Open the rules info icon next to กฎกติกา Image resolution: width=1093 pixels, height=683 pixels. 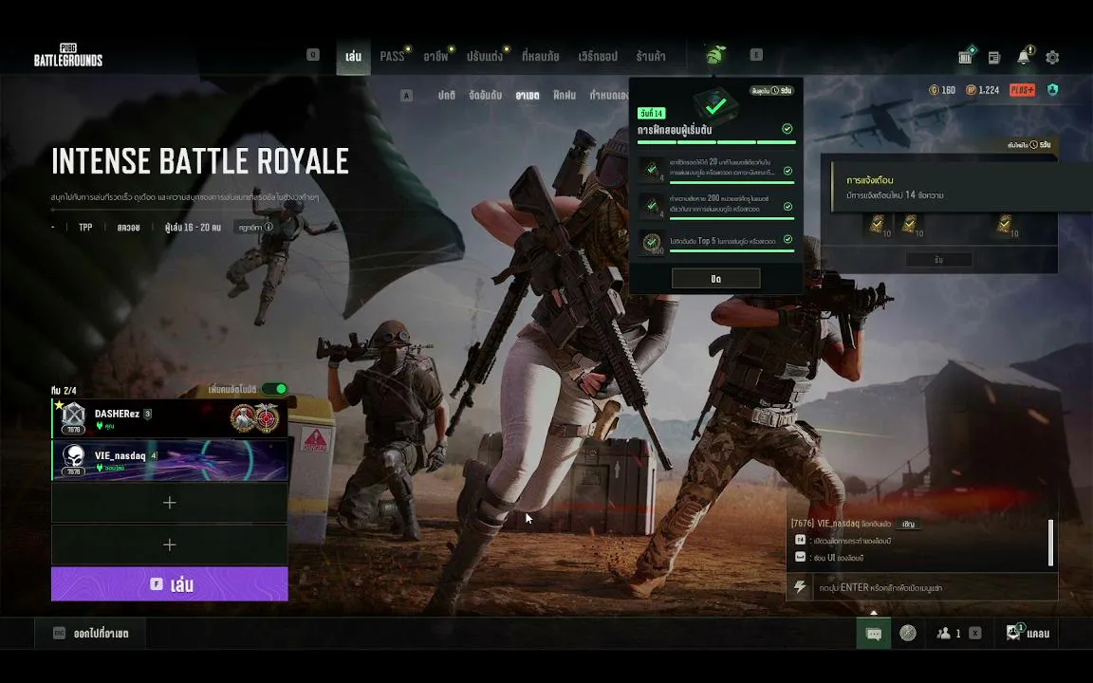[269, 228]
